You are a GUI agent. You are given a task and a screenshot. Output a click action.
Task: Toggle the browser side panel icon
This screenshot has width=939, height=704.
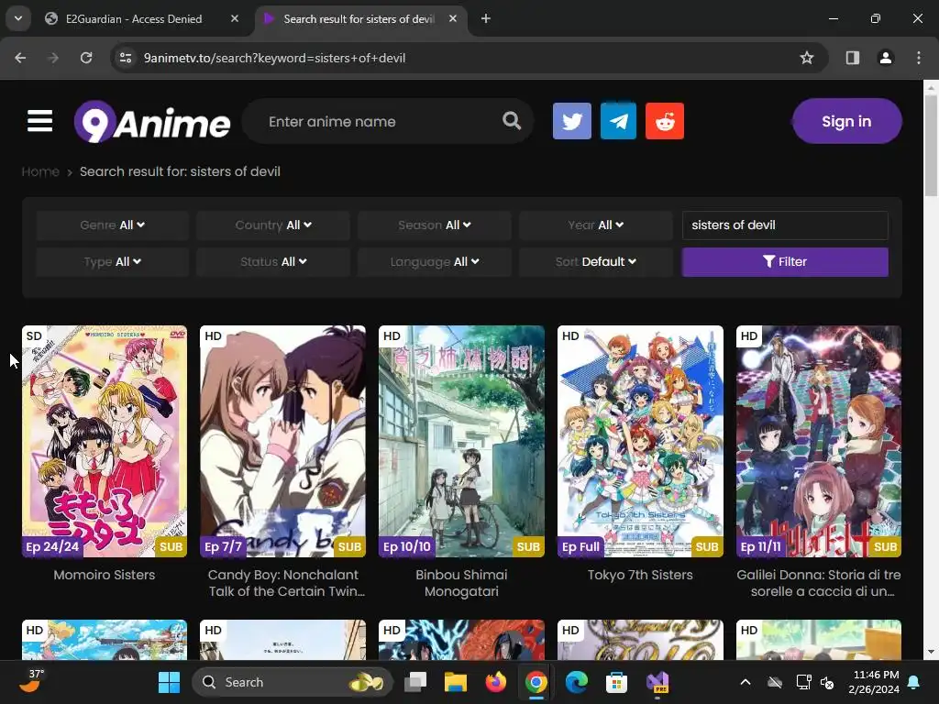point(852,58)
